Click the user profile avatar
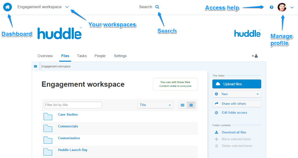Viewport: 298px width, 158px height. (x=282, y=7)
